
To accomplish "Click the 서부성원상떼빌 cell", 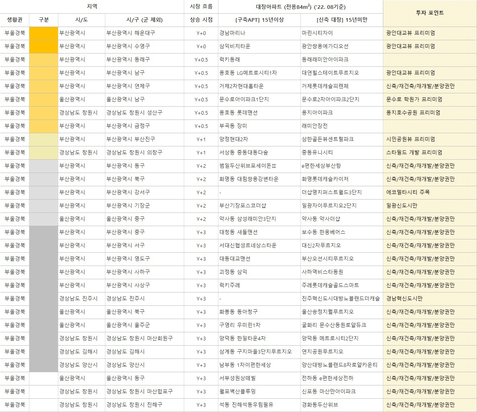I will point(259,379).
